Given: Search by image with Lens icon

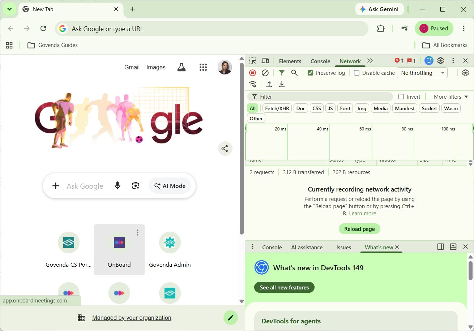Looking at the screenshot, I should (x=136, y=186).
